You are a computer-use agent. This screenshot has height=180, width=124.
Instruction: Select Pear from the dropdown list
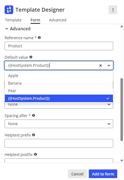tap(59, 91)
